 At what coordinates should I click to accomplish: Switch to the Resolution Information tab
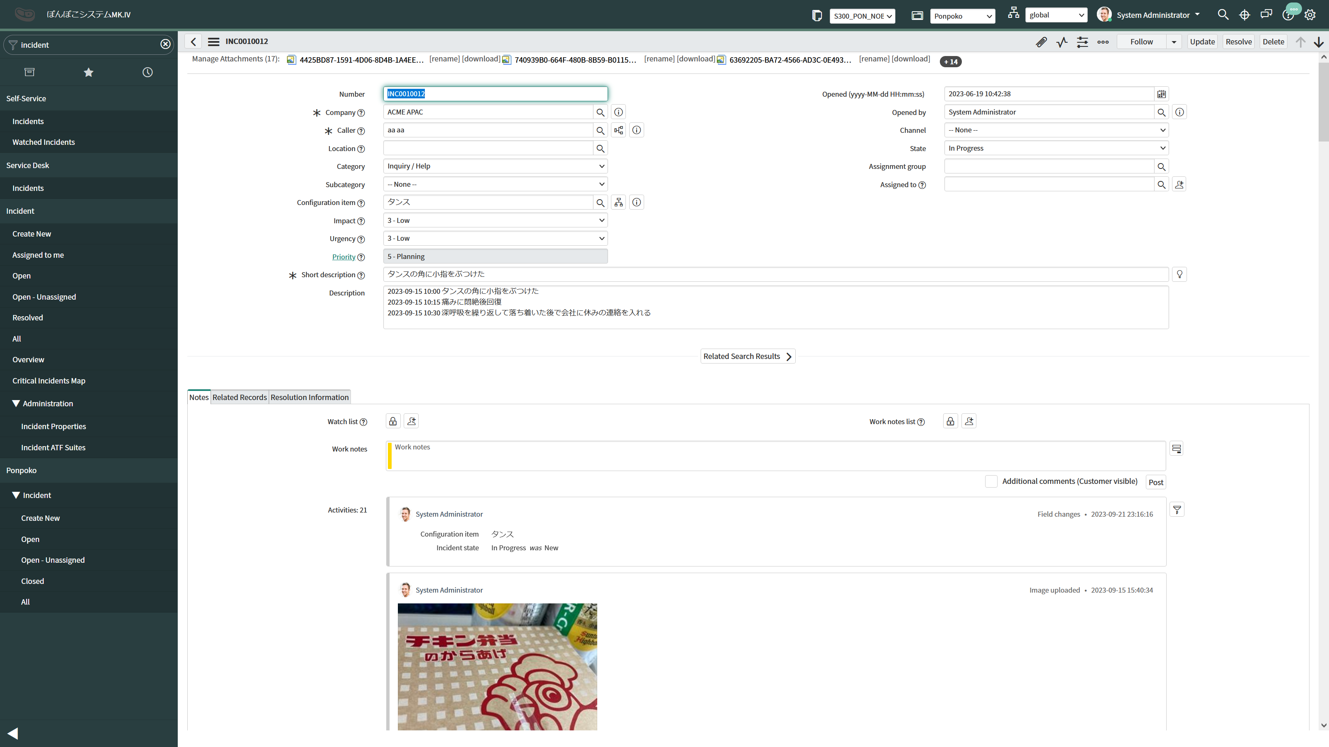pyautogui.click(x=309, y=397)
